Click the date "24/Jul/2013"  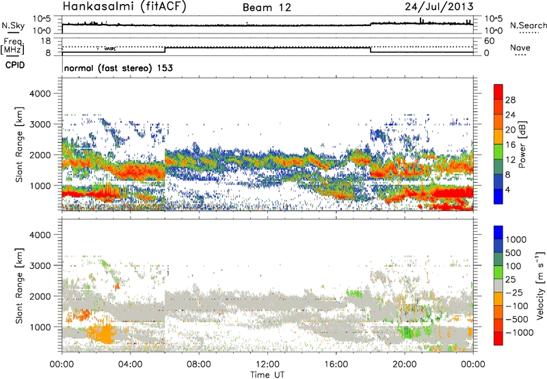tap(439, 7)
